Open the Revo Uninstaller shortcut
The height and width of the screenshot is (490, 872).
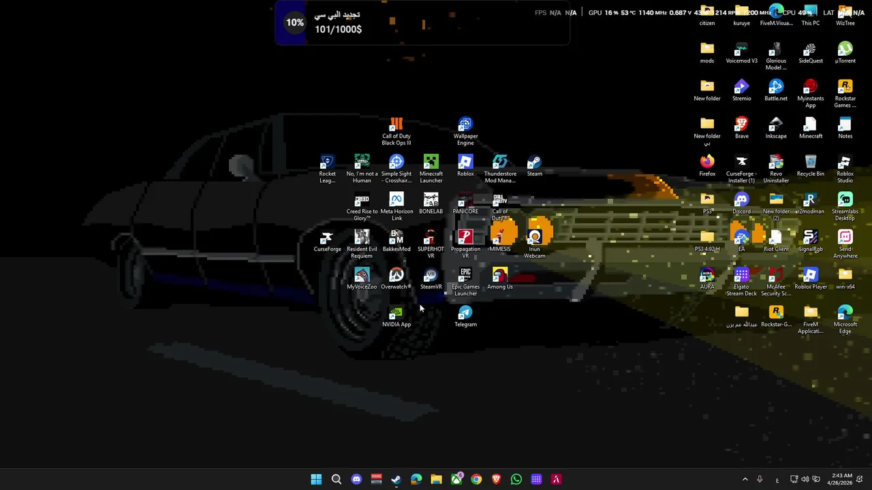[776, 169]
